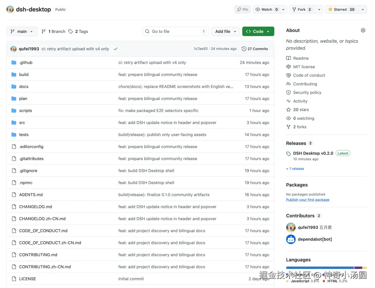
Task: Click the eye icon beside 0 watching
Action: pos(289,119)
